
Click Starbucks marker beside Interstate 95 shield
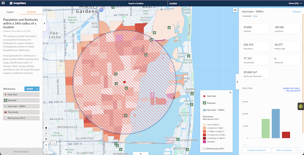point(113,8)
